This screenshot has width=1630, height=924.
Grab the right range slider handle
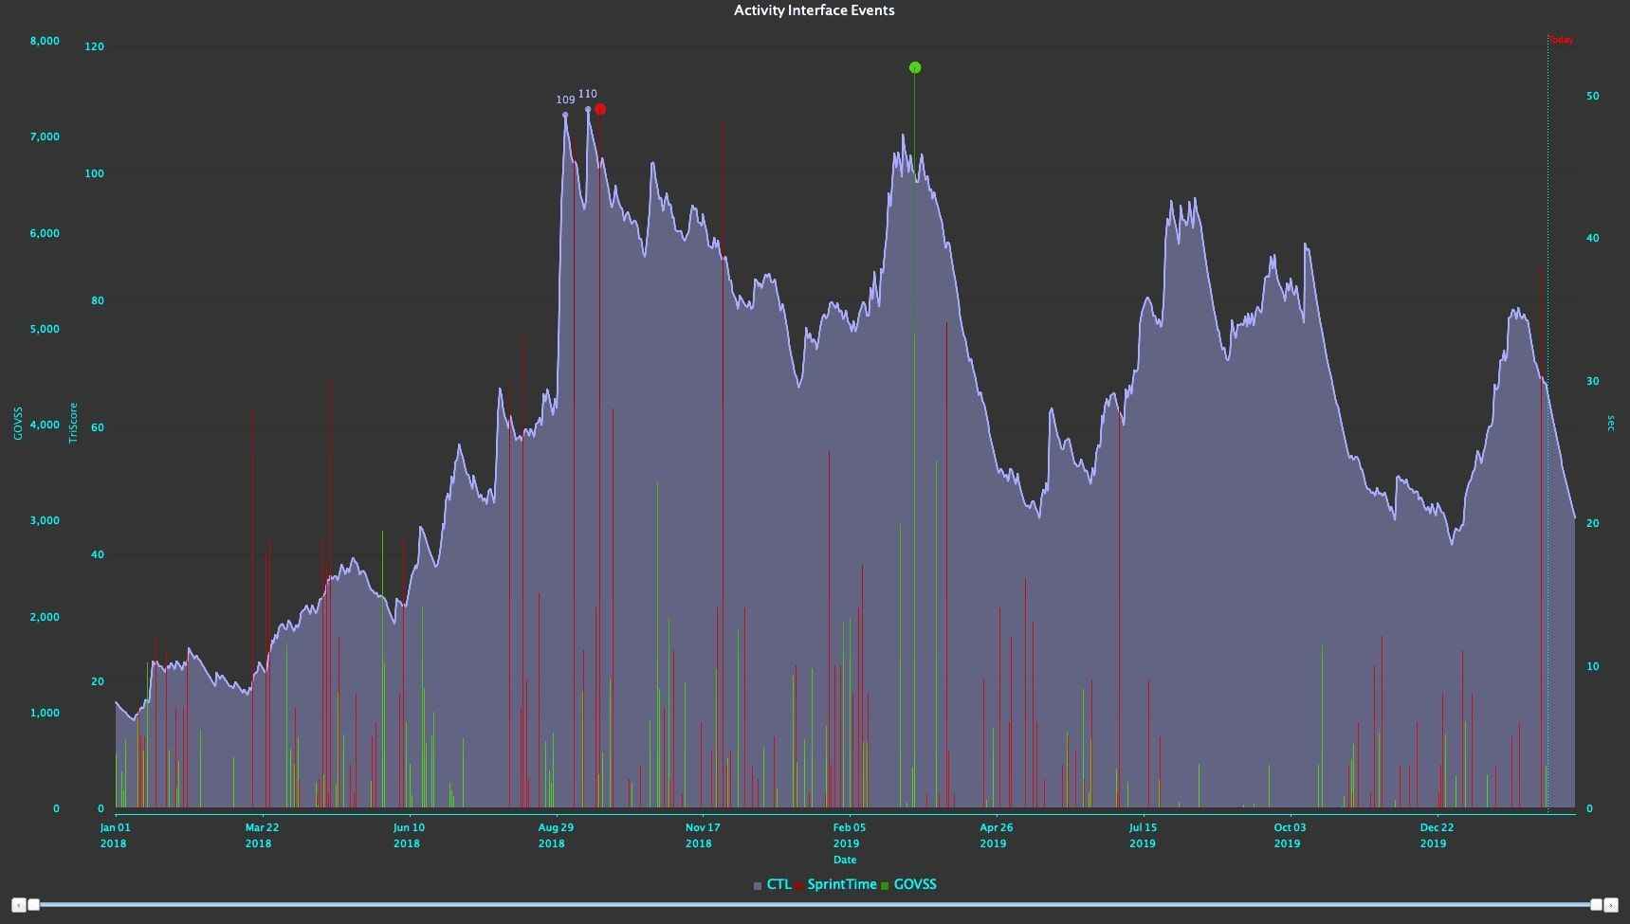point(1596,905)
